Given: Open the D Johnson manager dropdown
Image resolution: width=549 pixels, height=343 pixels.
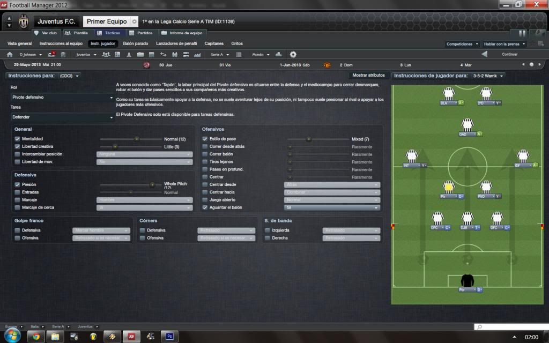Looking at the screenshot, I should (x=31, y=55).
